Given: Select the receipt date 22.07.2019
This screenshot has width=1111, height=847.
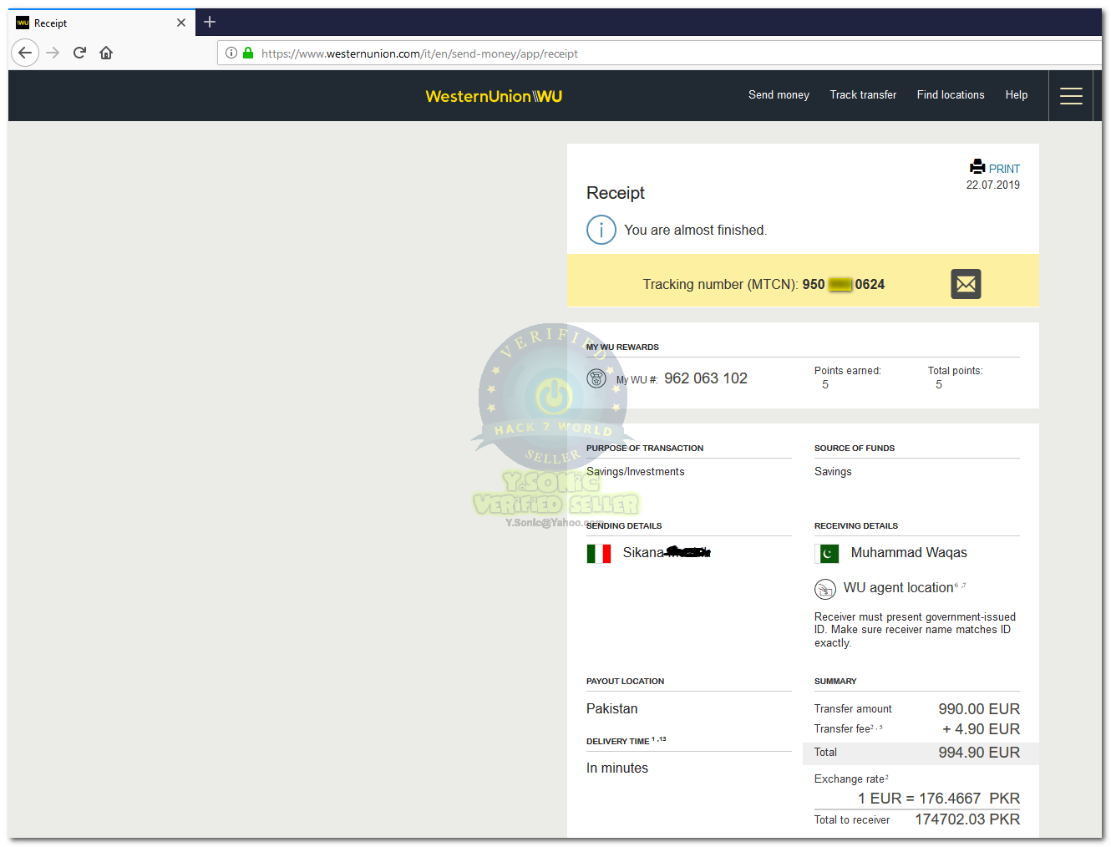Looking at the screenshot, I should (x=993, y=185).
